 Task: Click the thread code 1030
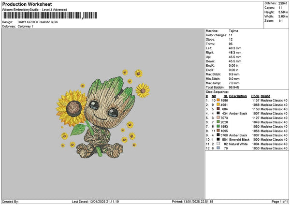(x=256, y=148)
